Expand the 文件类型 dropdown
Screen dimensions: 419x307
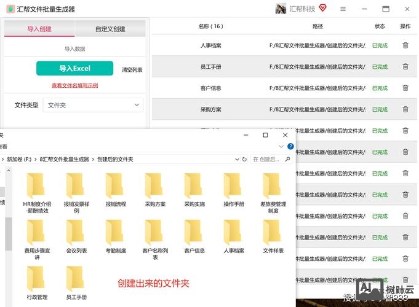pos(93,105)
